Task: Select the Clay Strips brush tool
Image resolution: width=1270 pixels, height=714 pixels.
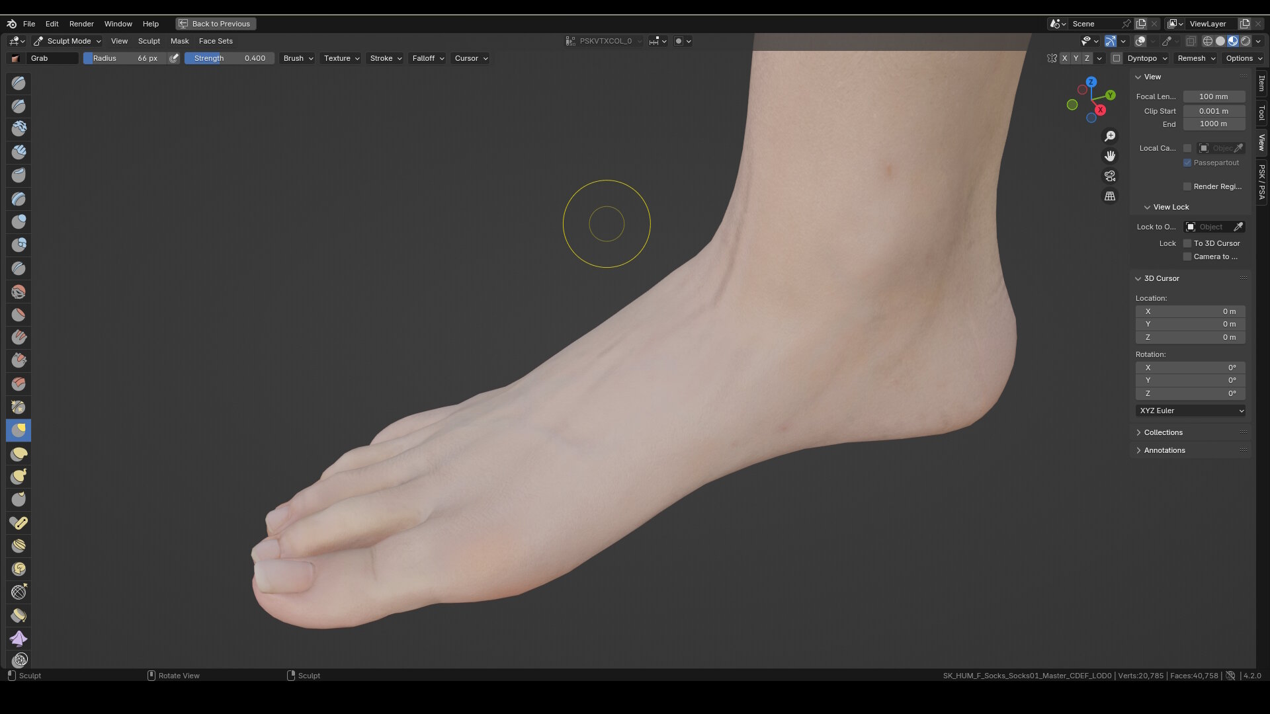Action: (19, 152)
